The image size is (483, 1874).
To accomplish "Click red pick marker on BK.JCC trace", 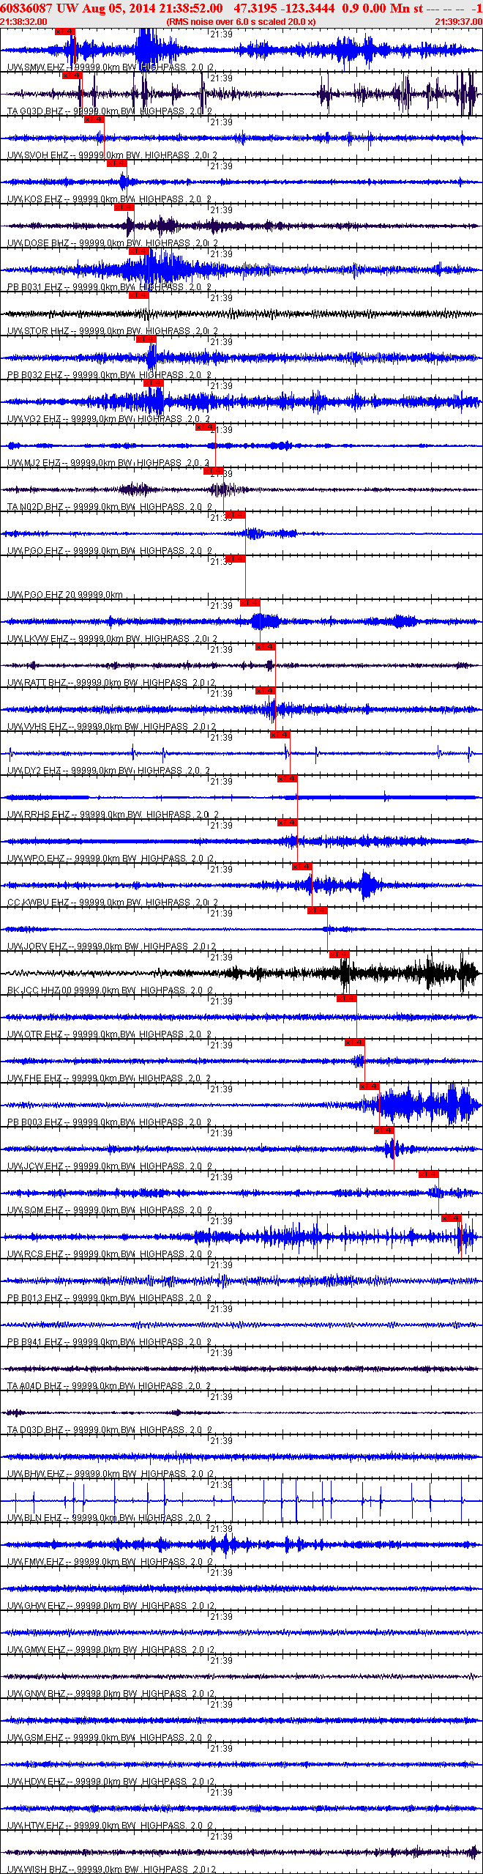I will tap(340, 955).
